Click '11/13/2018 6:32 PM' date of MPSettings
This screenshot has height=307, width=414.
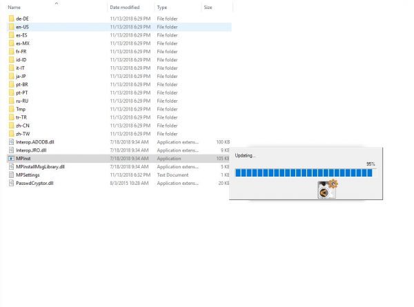point(130,175)
